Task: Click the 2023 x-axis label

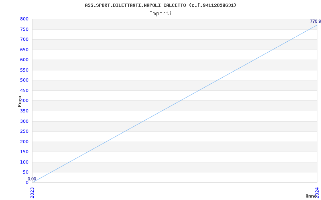Action: (x=32, y=193)
